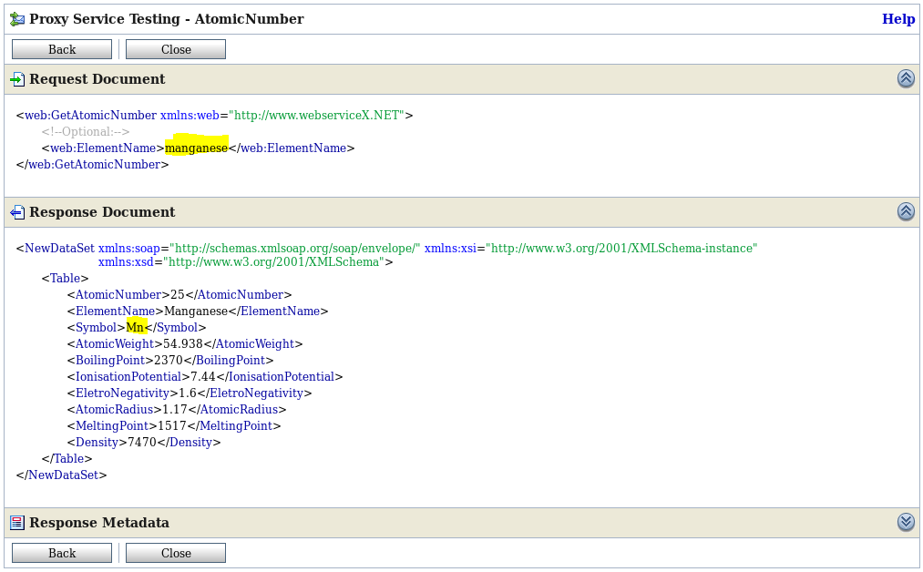Click the bottom Close button
The height and width of the screenshot is (572, 923).
point(176,553)
